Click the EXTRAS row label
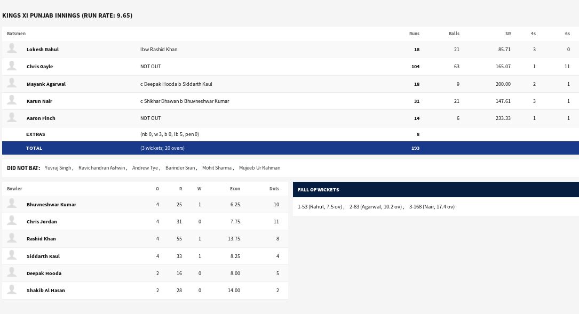 pyautogui.click(x=35, y=134)
